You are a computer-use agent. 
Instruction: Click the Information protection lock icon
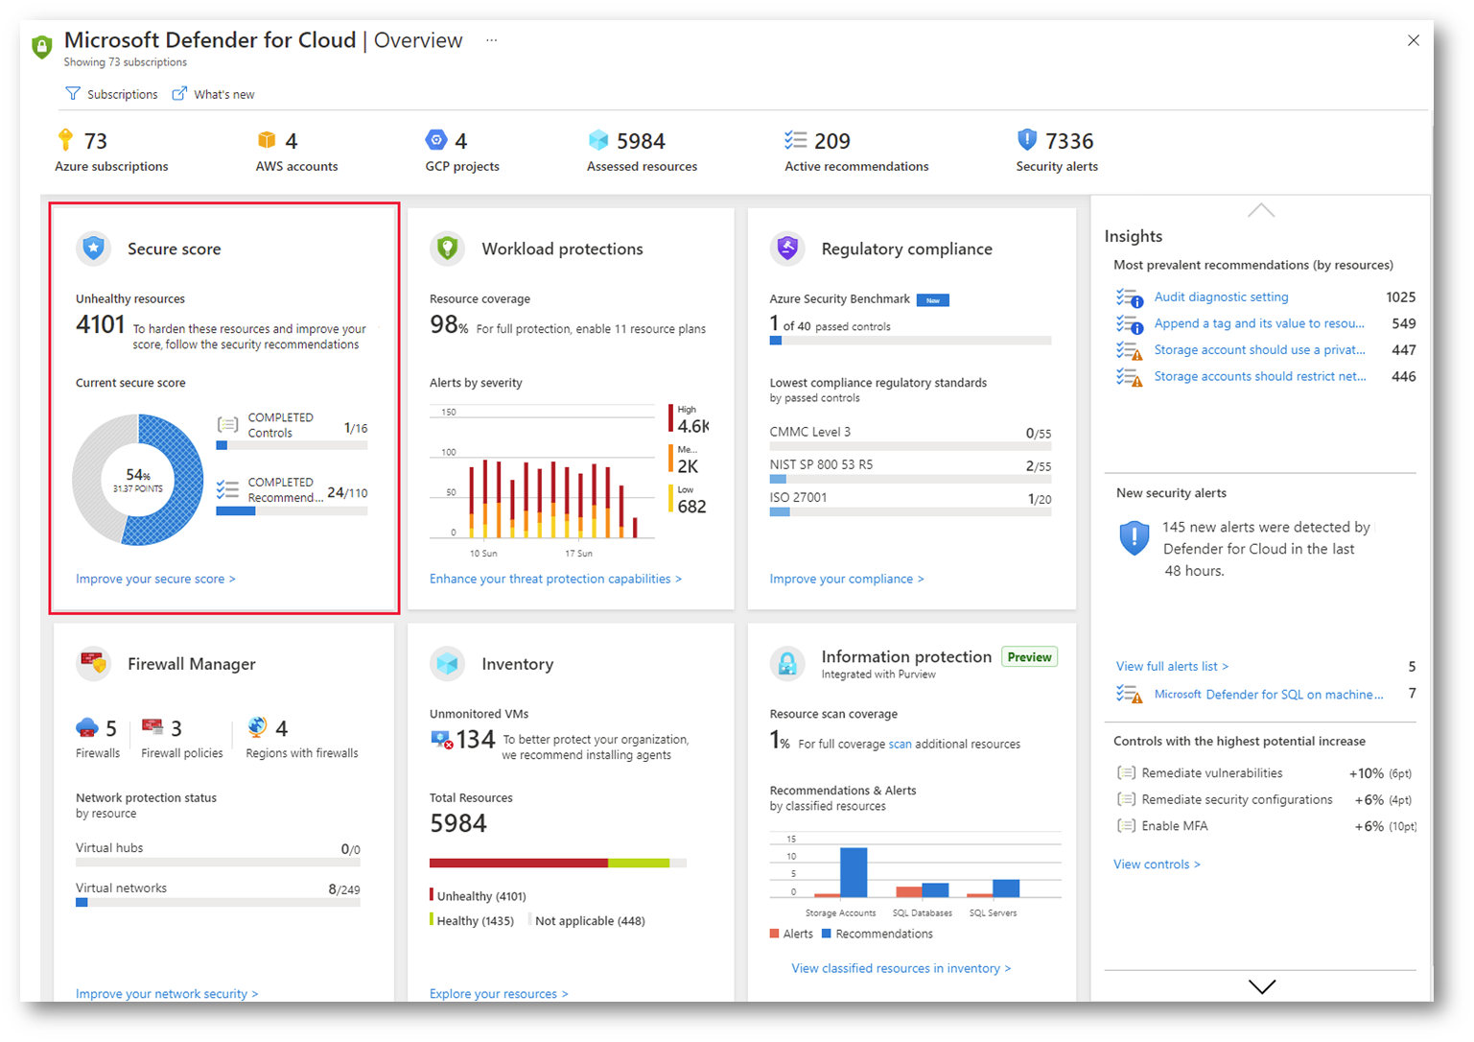tap(787, 663)
